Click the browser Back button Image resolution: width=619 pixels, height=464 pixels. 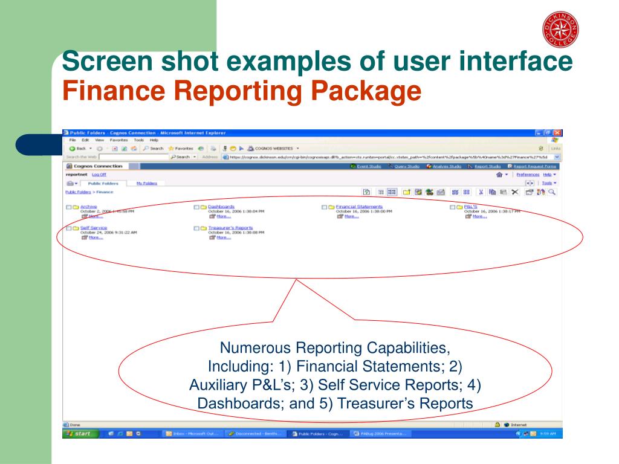tap(77, 149)
